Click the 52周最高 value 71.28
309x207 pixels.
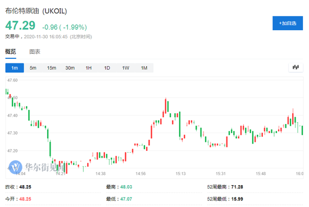(x=237, y=187)
